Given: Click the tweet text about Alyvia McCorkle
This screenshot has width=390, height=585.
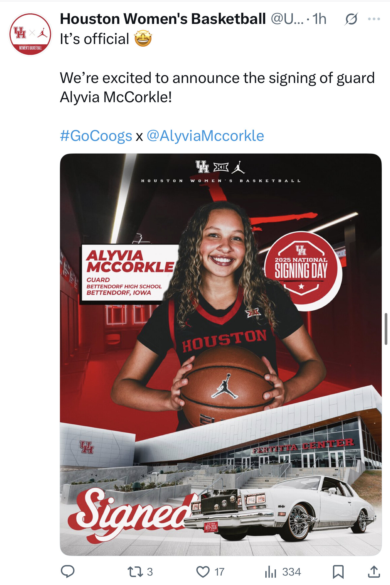Looking at the screenshot, I should (x=217, y=87).
